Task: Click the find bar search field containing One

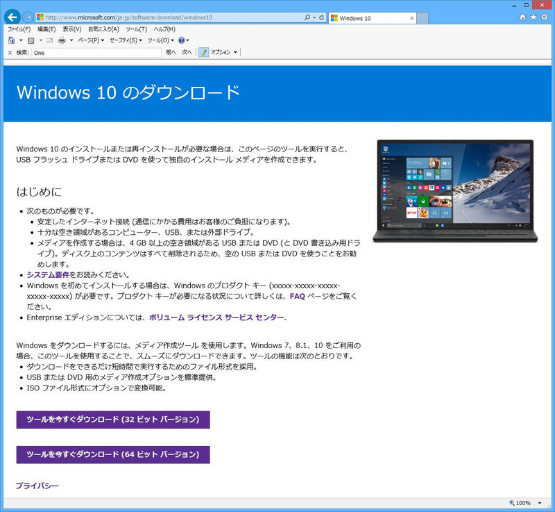Action: [x=96, y=53]
